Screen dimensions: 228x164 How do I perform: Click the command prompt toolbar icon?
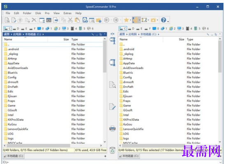49,20
